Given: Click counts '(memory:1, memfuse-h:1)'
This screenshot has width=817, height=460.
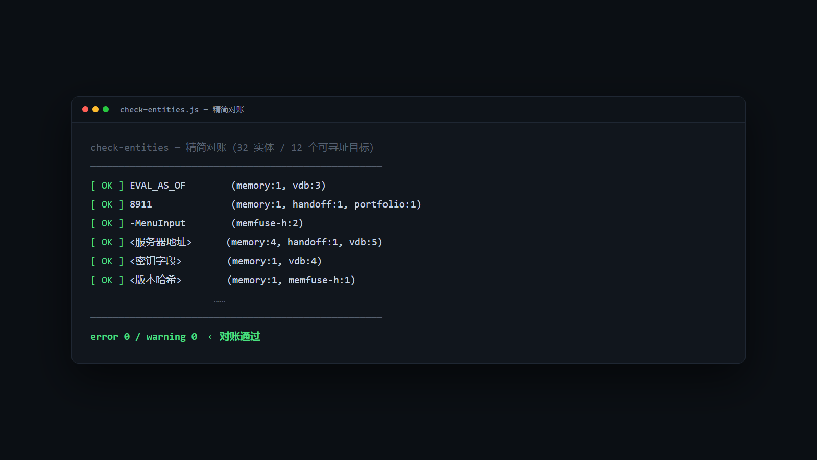Looking at the screenshot, I should click(291, 280).
